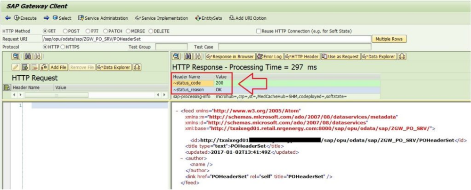The image size is (471, 190).
Task: Select the OK status reason value
Action: click(297, 90)
